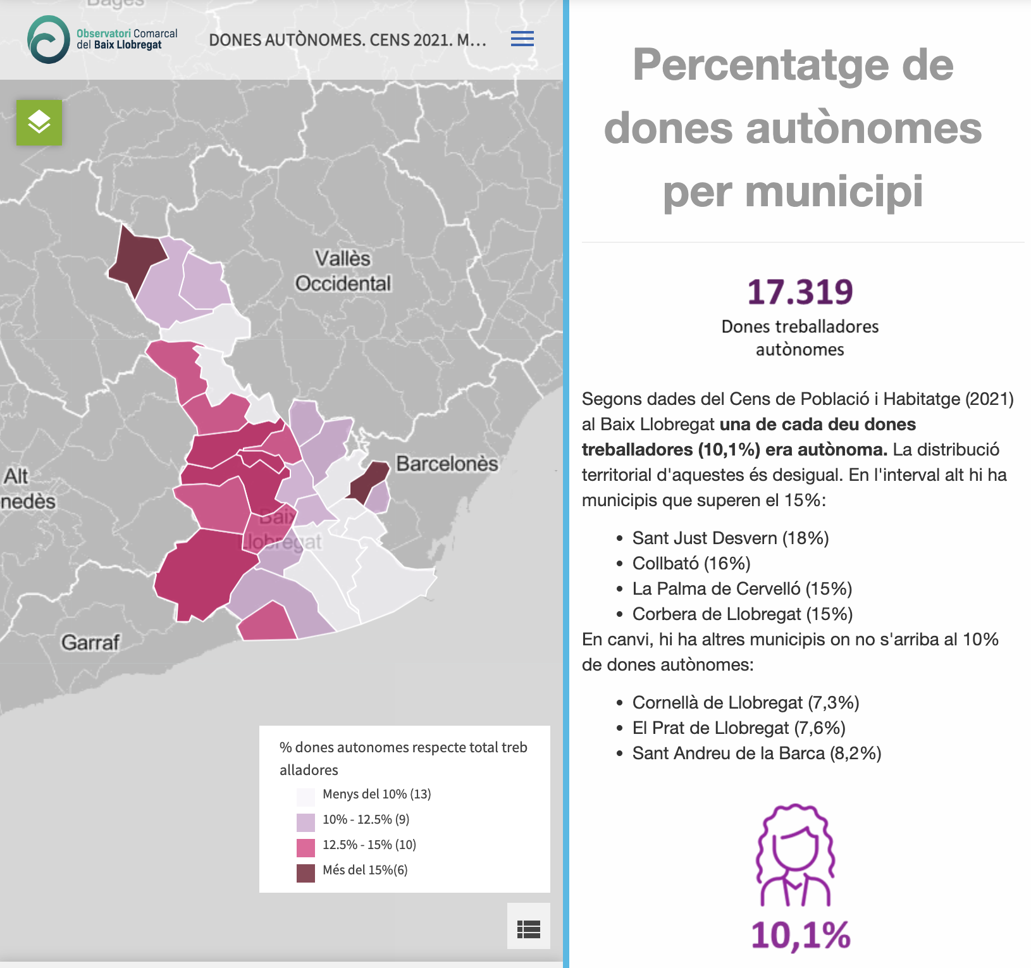
Task: Click the 'Percentatge de dones autònomes' heading
Action: click(793, 128)
